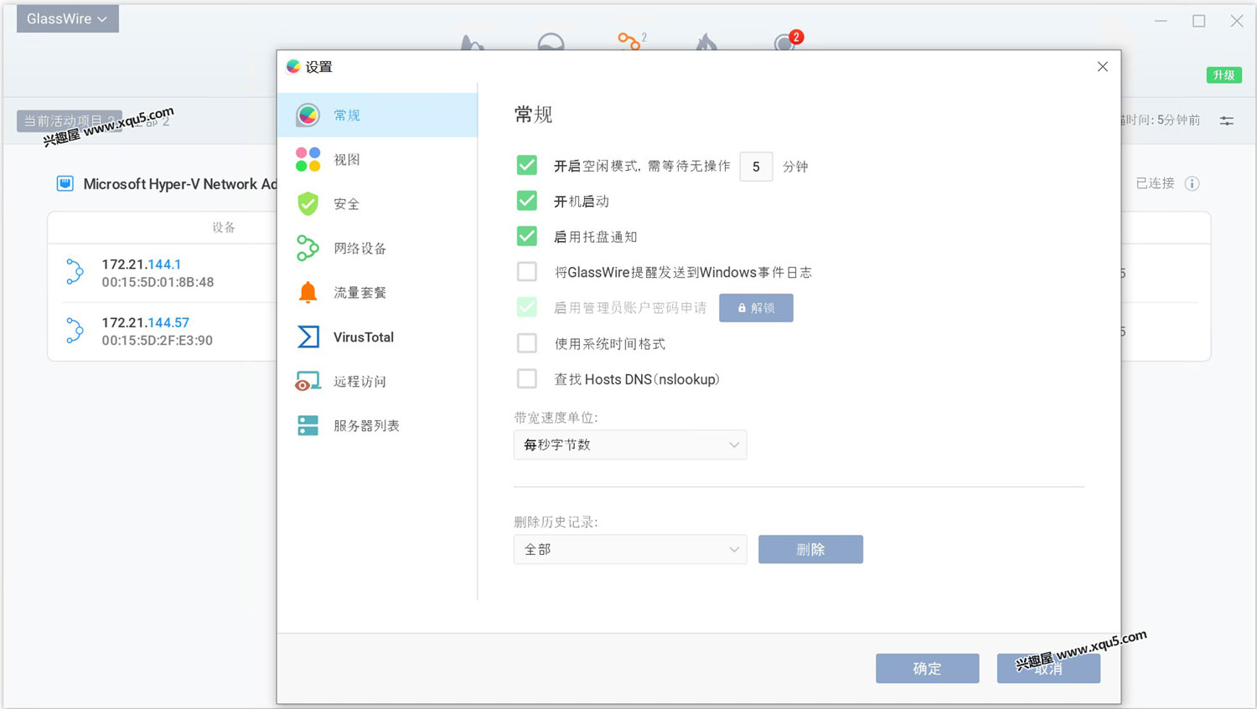Screen dimensions: 1257x709
Task: Click the orange bell 流量套餐 icon
Action: click(308, 292)
